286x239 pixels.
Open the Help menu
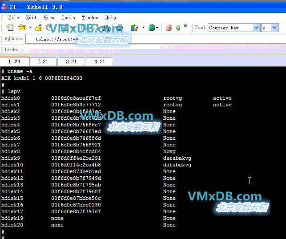tap(110, 18)
